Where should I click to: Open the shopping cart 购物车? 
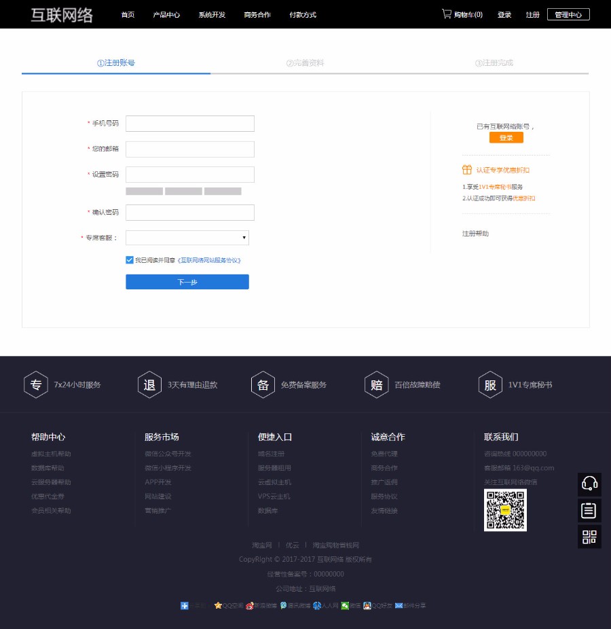coord(462,14)
